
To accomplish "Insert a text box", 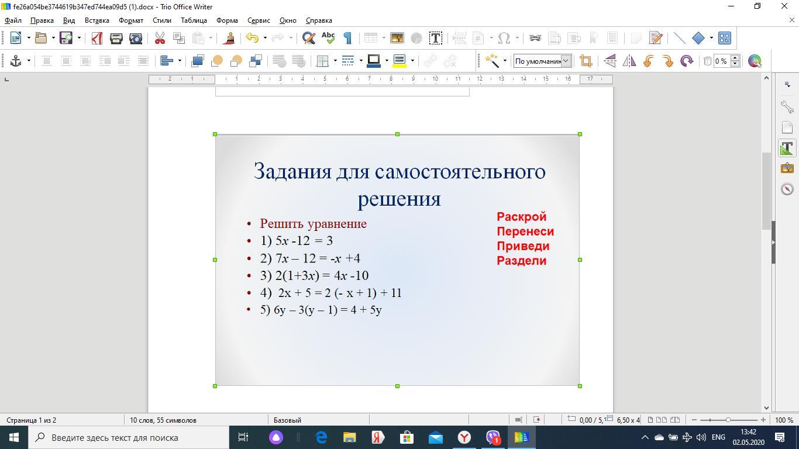I will click(x=435, y=38).
